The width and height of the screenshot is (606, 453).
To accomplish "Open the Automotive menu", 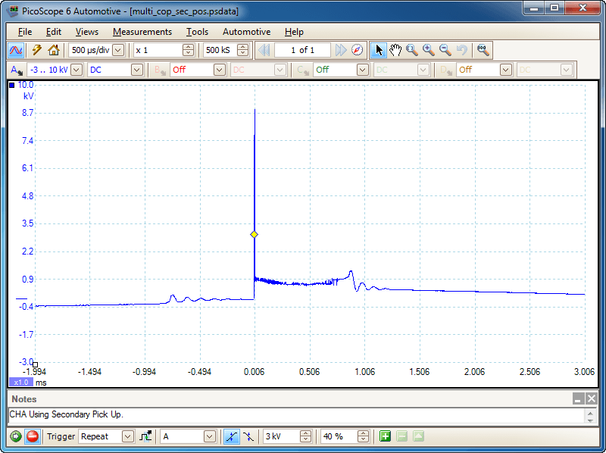I will coord(247,32).
